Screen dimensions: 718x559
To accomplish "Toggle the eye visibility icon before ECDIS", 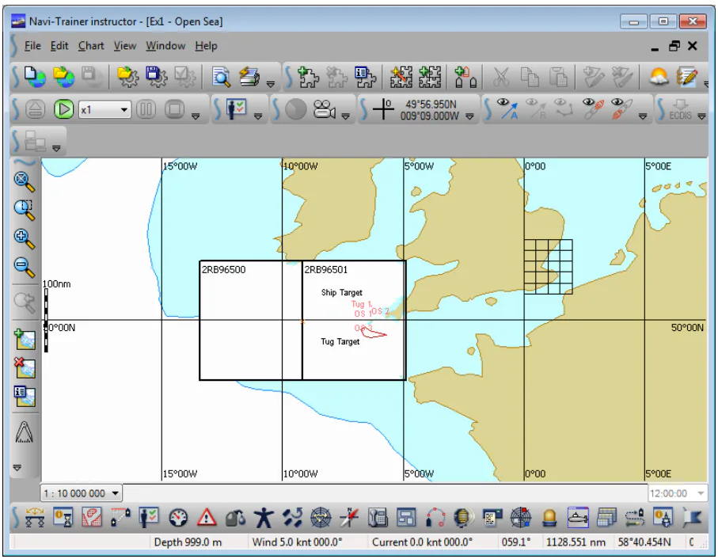I will tap(620, 109).
